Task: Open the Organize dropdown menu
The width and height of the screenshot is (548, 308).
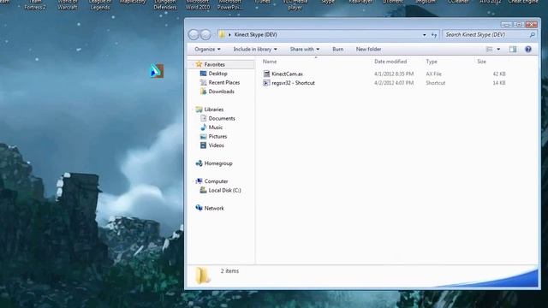Action: point(207,50)
